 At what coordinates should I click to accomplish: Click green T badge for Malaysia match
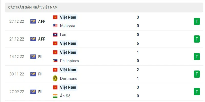pyautogui.click(x=197, y=21)
